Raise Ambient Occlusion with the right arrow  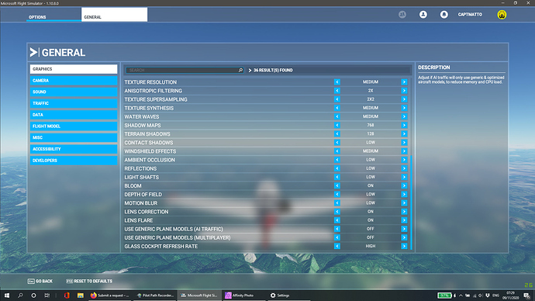pos(404,160)
